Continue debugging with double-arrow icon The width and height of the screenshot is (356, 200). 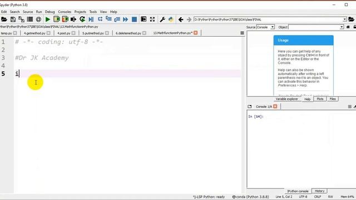(x=126, y=19)
